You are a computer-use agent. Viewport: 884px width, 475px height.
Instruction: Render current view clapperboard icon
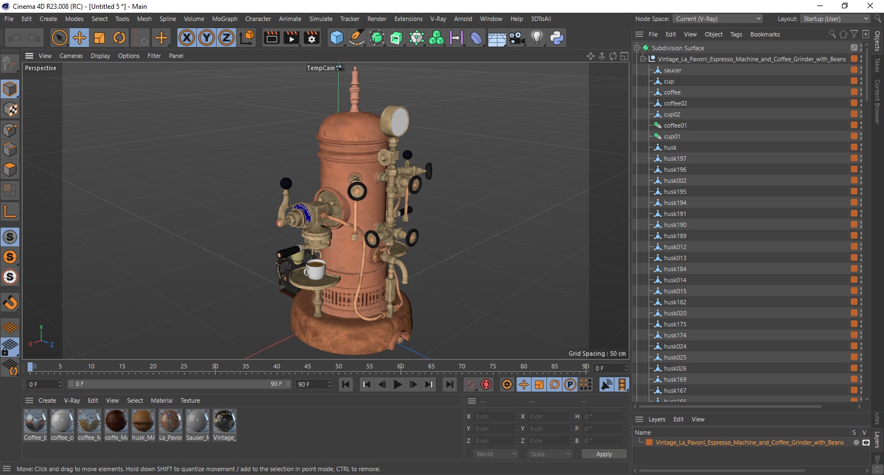click(271, 38)
